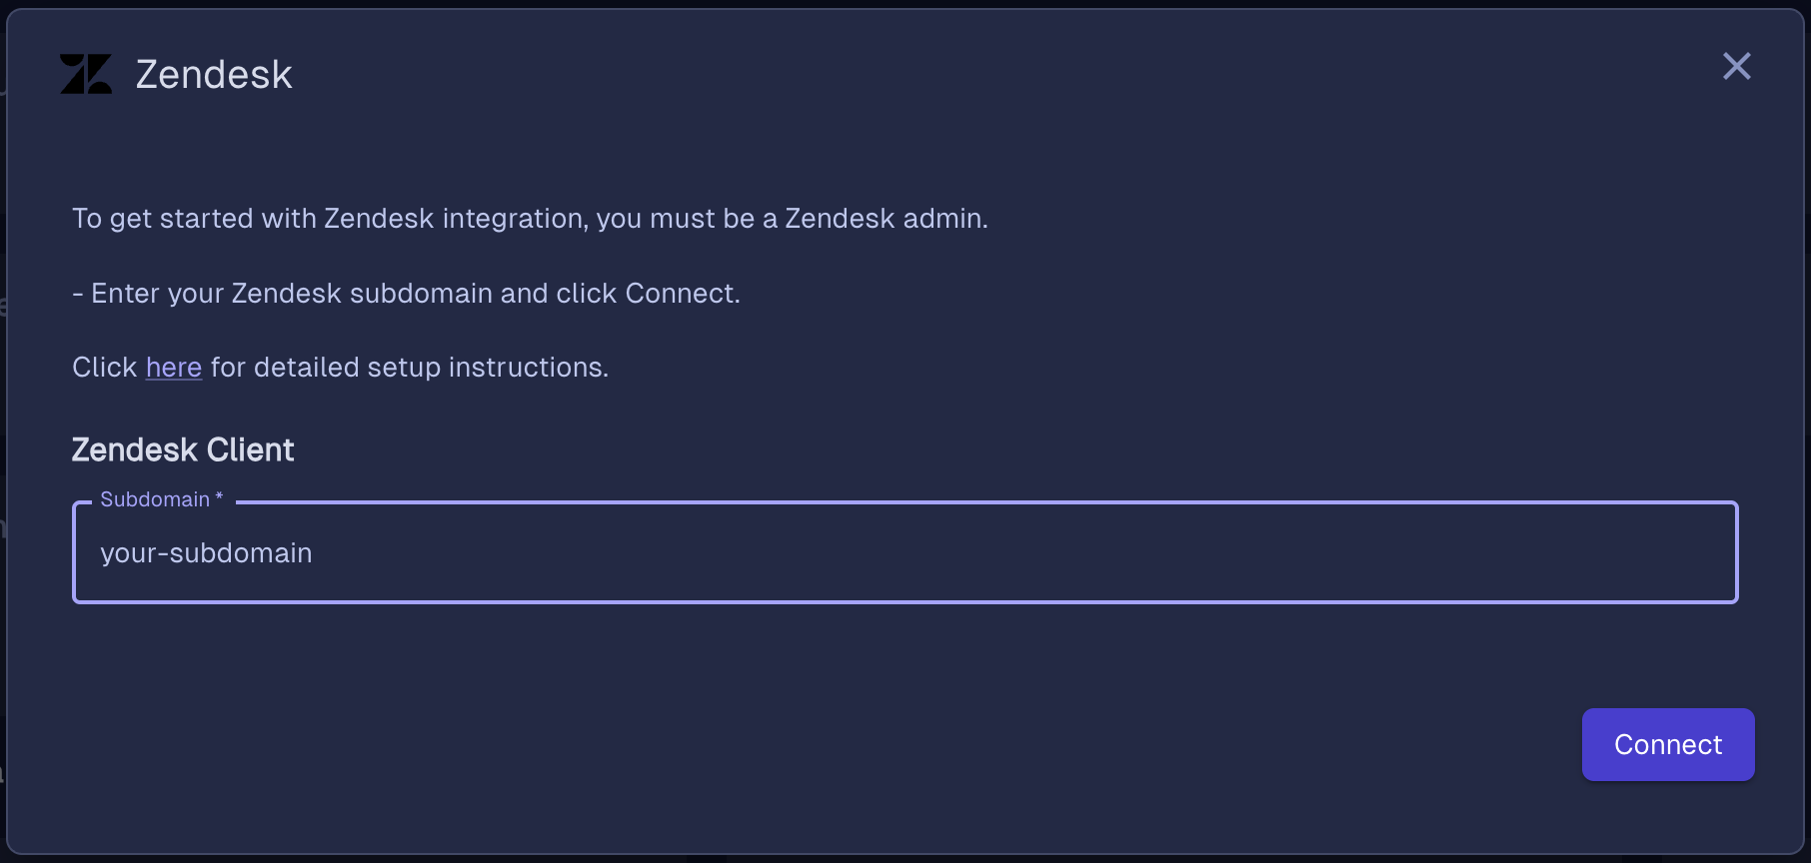The height and width of the screenshot is (863, 1811).
Task: Click the required asterisk beside Subdomain
Action: [x=219, y=496]
